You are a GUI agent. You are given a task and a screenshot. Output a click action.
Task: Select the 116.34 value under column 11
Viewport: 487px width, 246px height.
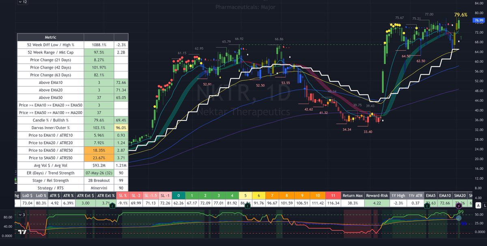point(333,203)
